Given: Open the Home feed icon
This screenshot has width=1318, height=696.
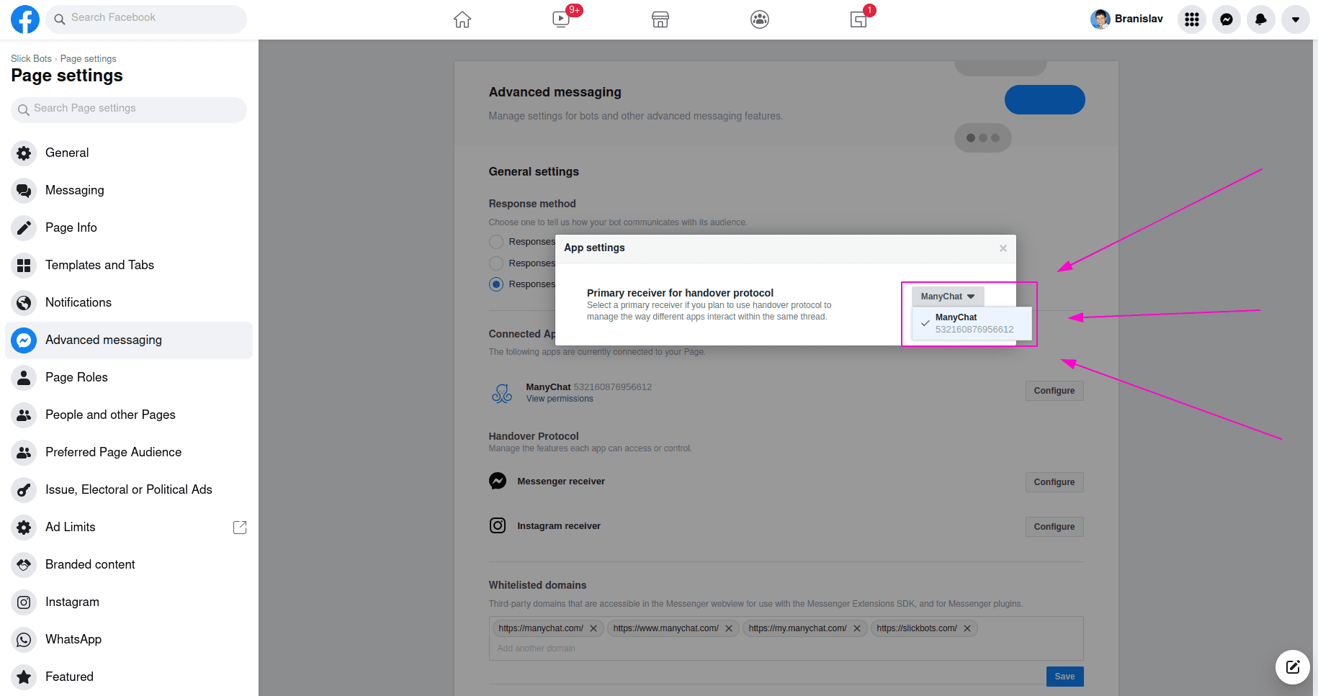Looking at the screenshot, I should 462,19.
